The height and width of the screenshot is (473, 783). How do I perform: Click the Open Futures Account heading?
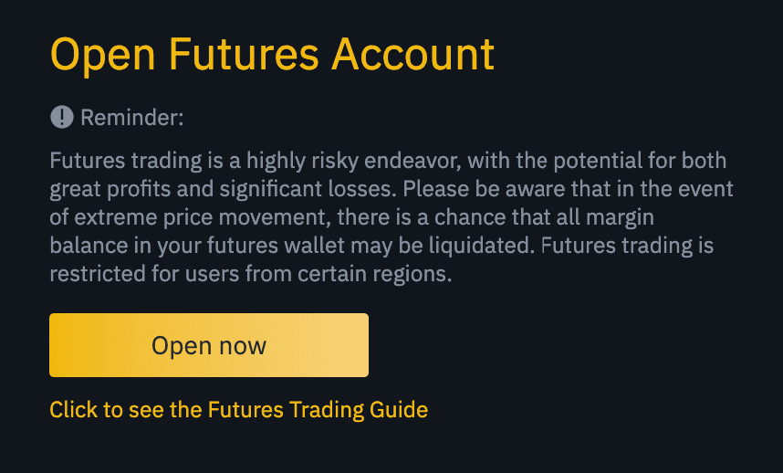tap(272, 54)
